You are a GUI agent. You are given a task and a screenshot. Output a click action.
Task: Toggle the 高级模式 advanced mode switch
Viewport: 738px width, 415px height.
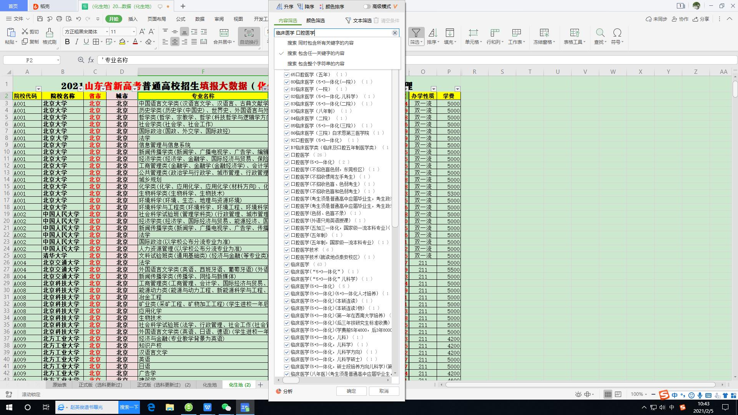366,6
